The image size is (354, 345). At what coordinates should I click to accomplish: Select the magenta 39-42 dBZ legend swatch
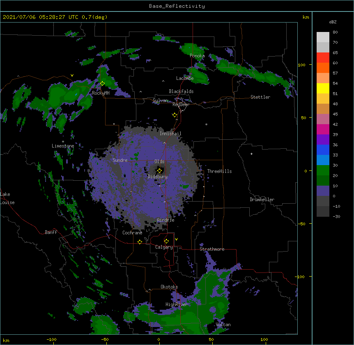point(323,129)
